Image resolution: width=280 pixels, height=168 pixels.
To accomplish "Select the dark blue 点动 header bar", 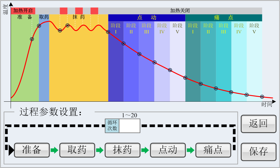I will 147,18.
